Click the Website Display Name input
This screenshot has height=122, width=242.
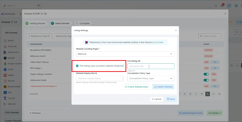(100, 78)
